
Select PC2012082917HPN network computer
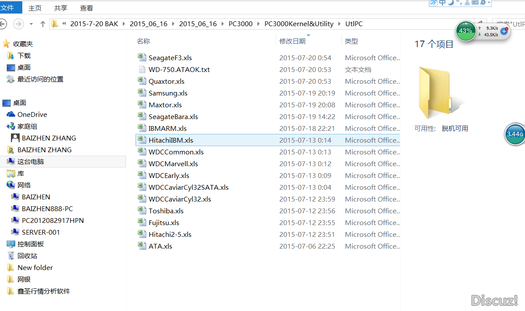(53, 220)
